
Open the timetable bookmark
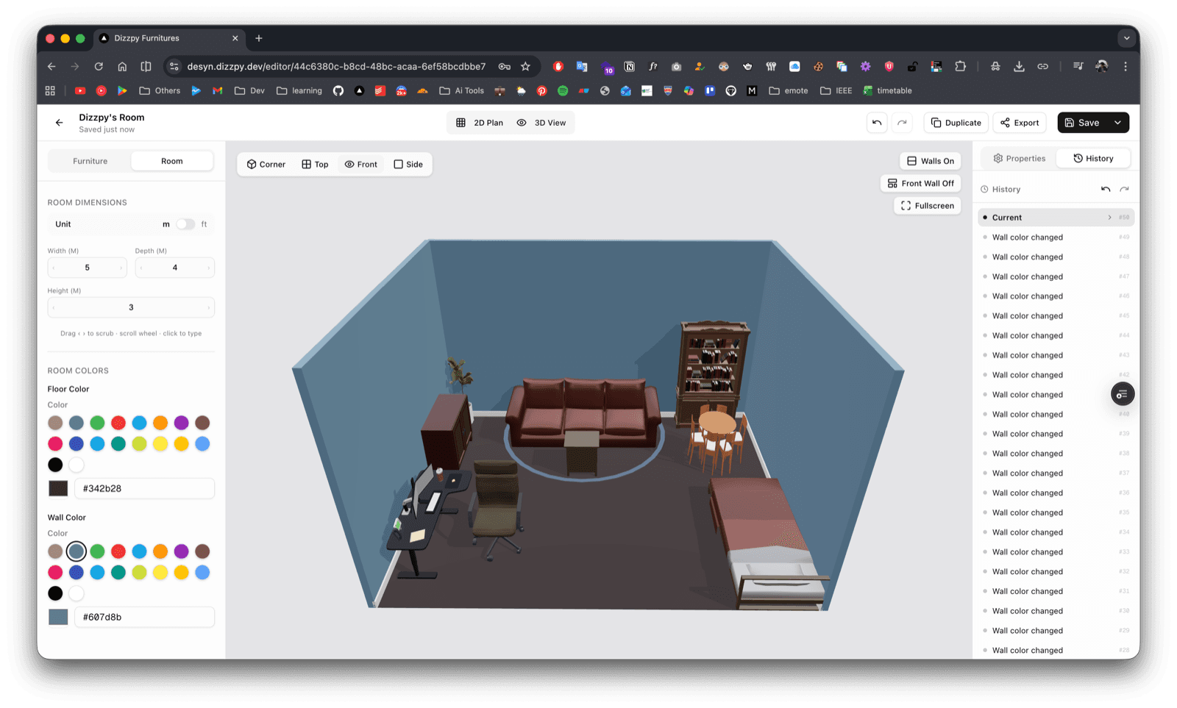click(887, 90)
